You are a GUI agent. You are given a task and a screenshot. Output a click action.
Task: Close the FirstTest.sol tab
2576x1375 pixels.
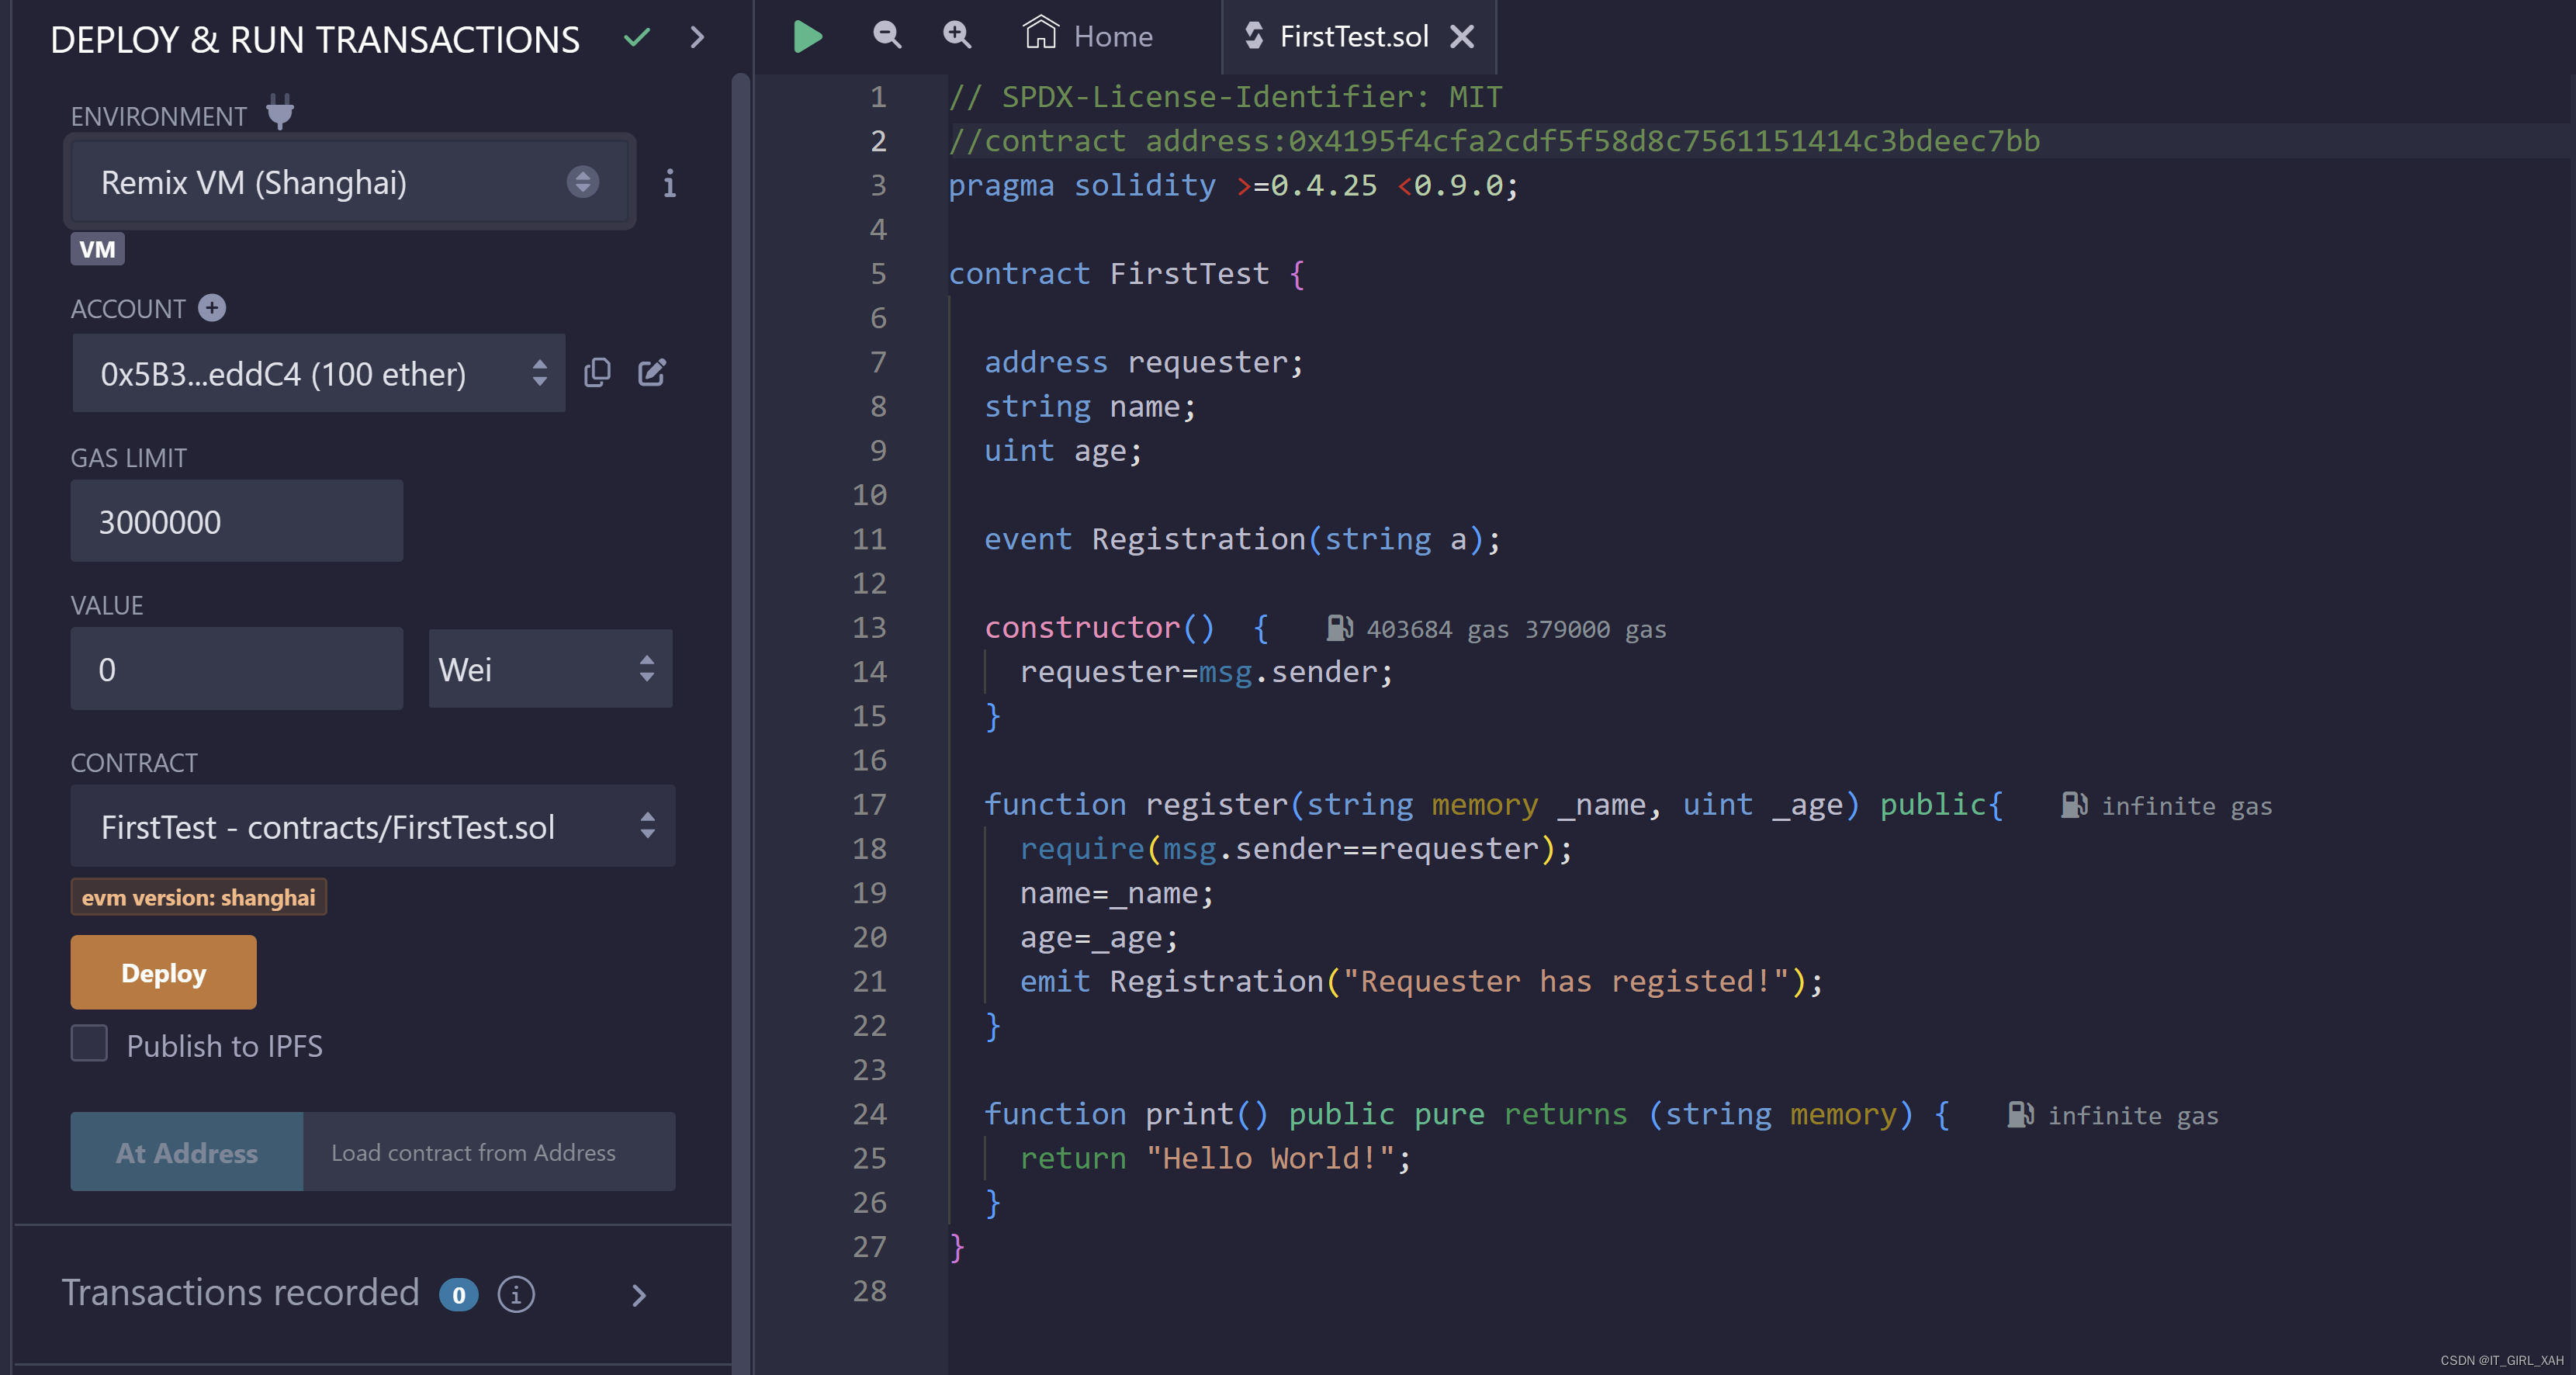point(1462,37)
